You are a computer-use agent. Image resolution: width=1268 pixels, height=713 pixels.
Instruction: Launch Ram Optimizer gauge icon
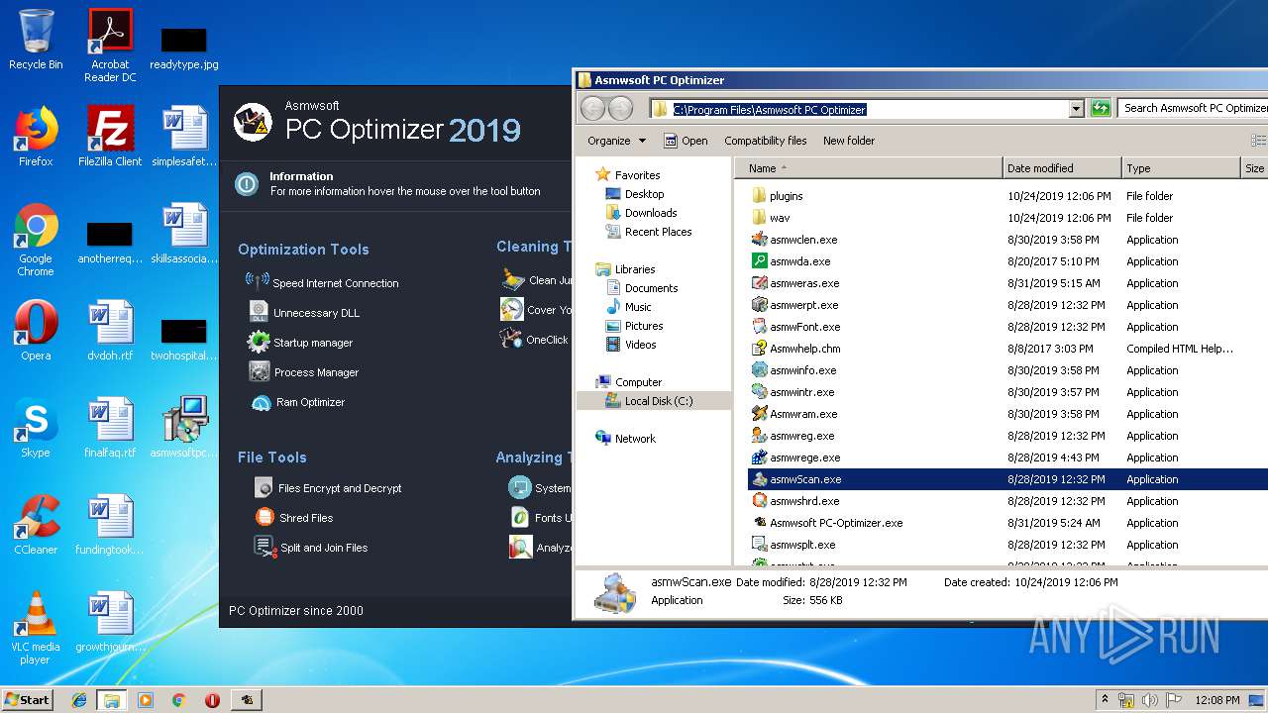click(261, 402)
